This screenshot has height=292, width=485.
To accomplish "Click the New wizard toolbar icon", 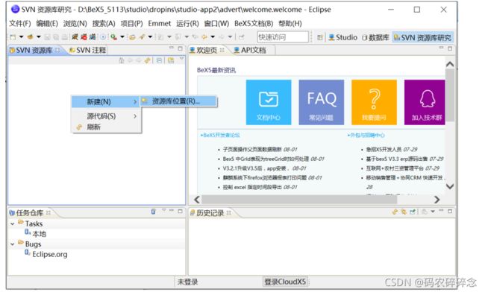I will click(13, 37).
